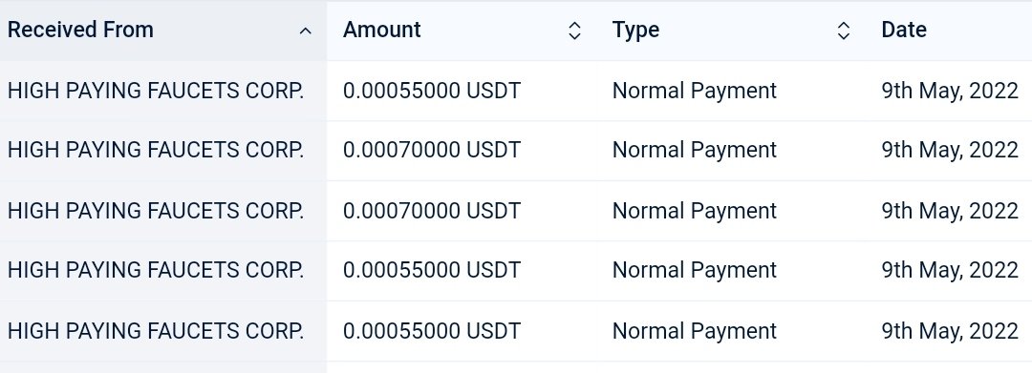Select last HIGH PAYING FAUCETS CORP. entry
The image size is (1032, 373).
156,331
